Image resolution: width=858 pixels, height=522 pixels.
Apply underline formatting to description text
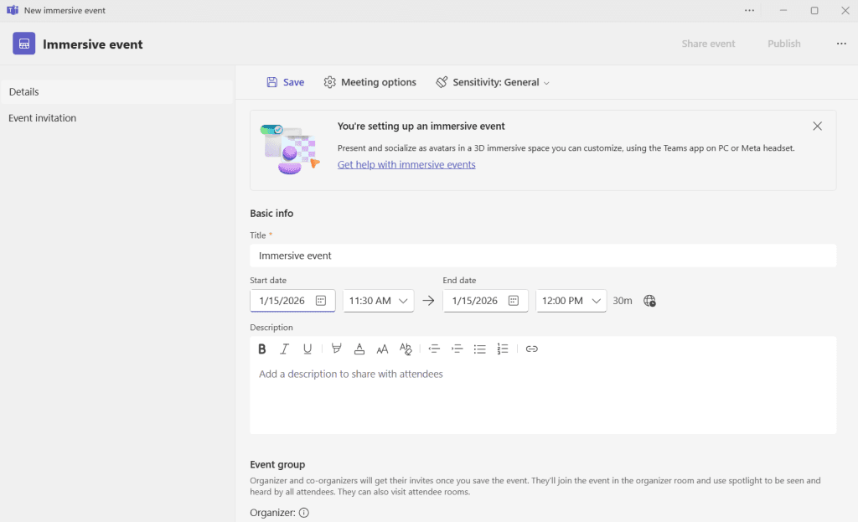point(308,349)
